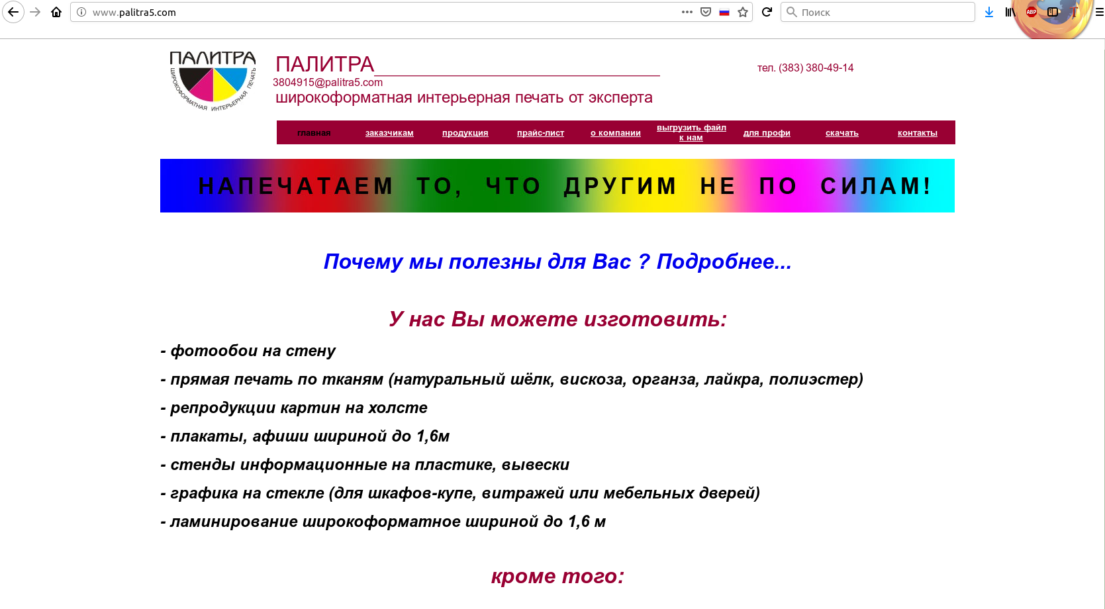The width and height of the screenshot is (1105, 609).
Task: Save page to Pocket icon
Action: (706, 12)
